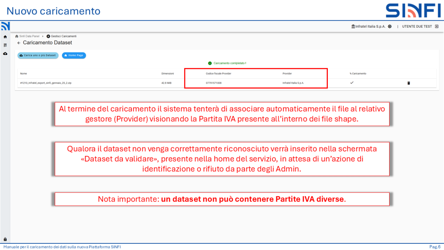Select Gestisci Caricamenti in the breadcrumb

pos(63,36)
